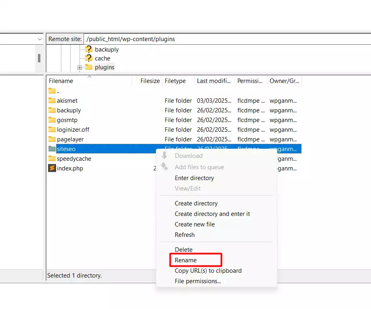Image resolution: width=371 pixels, height=309 pixels.
Task: Click the greyed Download menu entry
Action: [189, 156]
